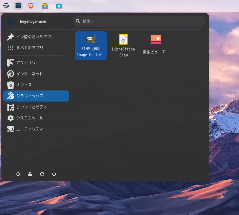
Task: Click the magnifier icon in the search box
Action: 78,21
